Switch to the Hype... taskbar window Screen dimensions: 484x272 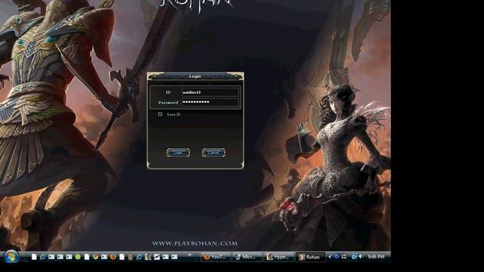click(x=279, y=257)
